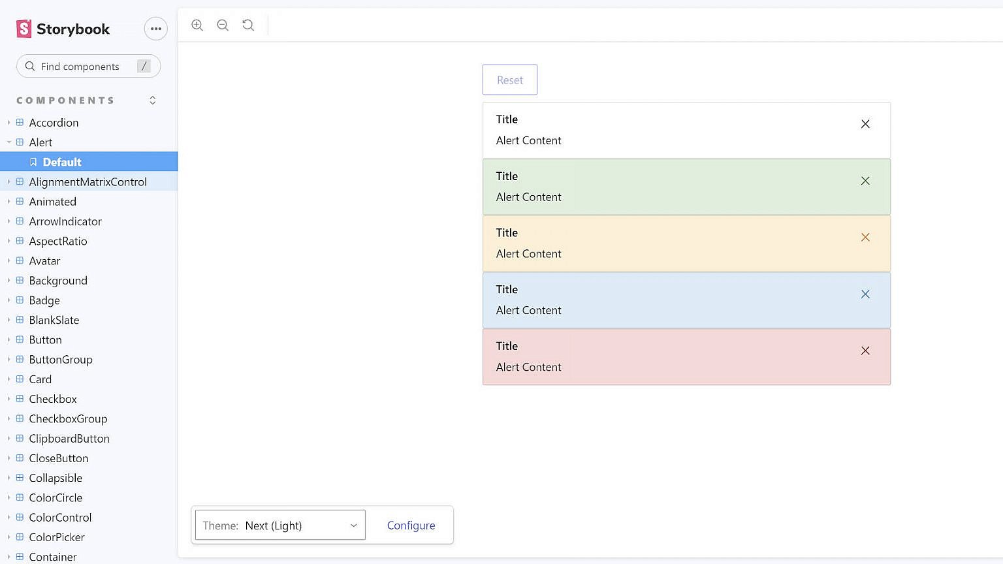Click the bookmark icon beside the Default story

coord(33,161)
